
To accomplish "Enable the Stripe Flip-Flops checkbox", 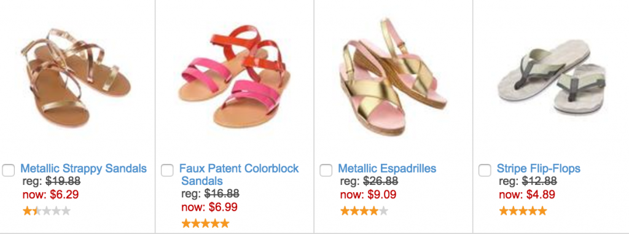I will point(485,170).
